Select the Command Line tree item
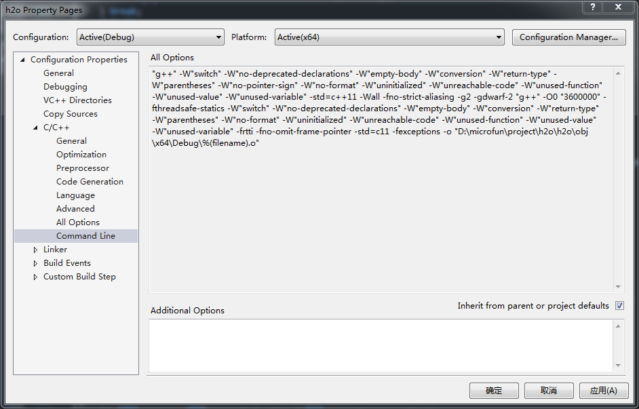Image resolution: width=639 pixels, height=409 pixels. 85,236
